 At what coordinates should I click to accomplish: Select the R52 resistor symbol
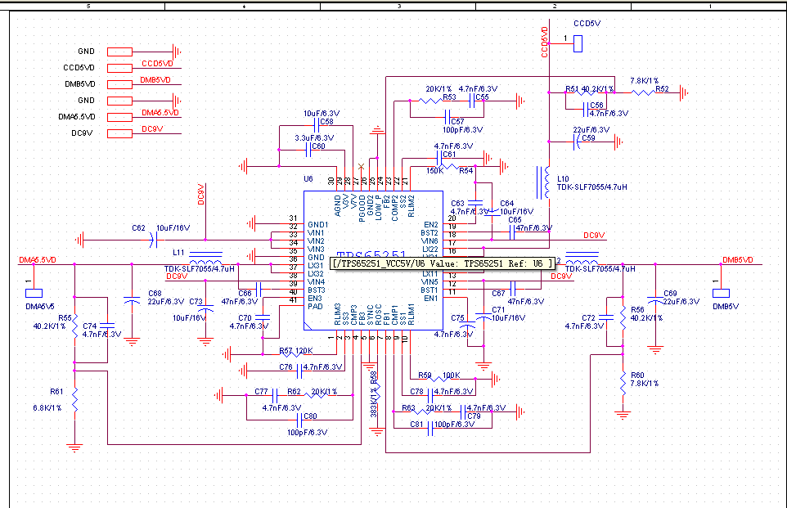pos(643,92)
